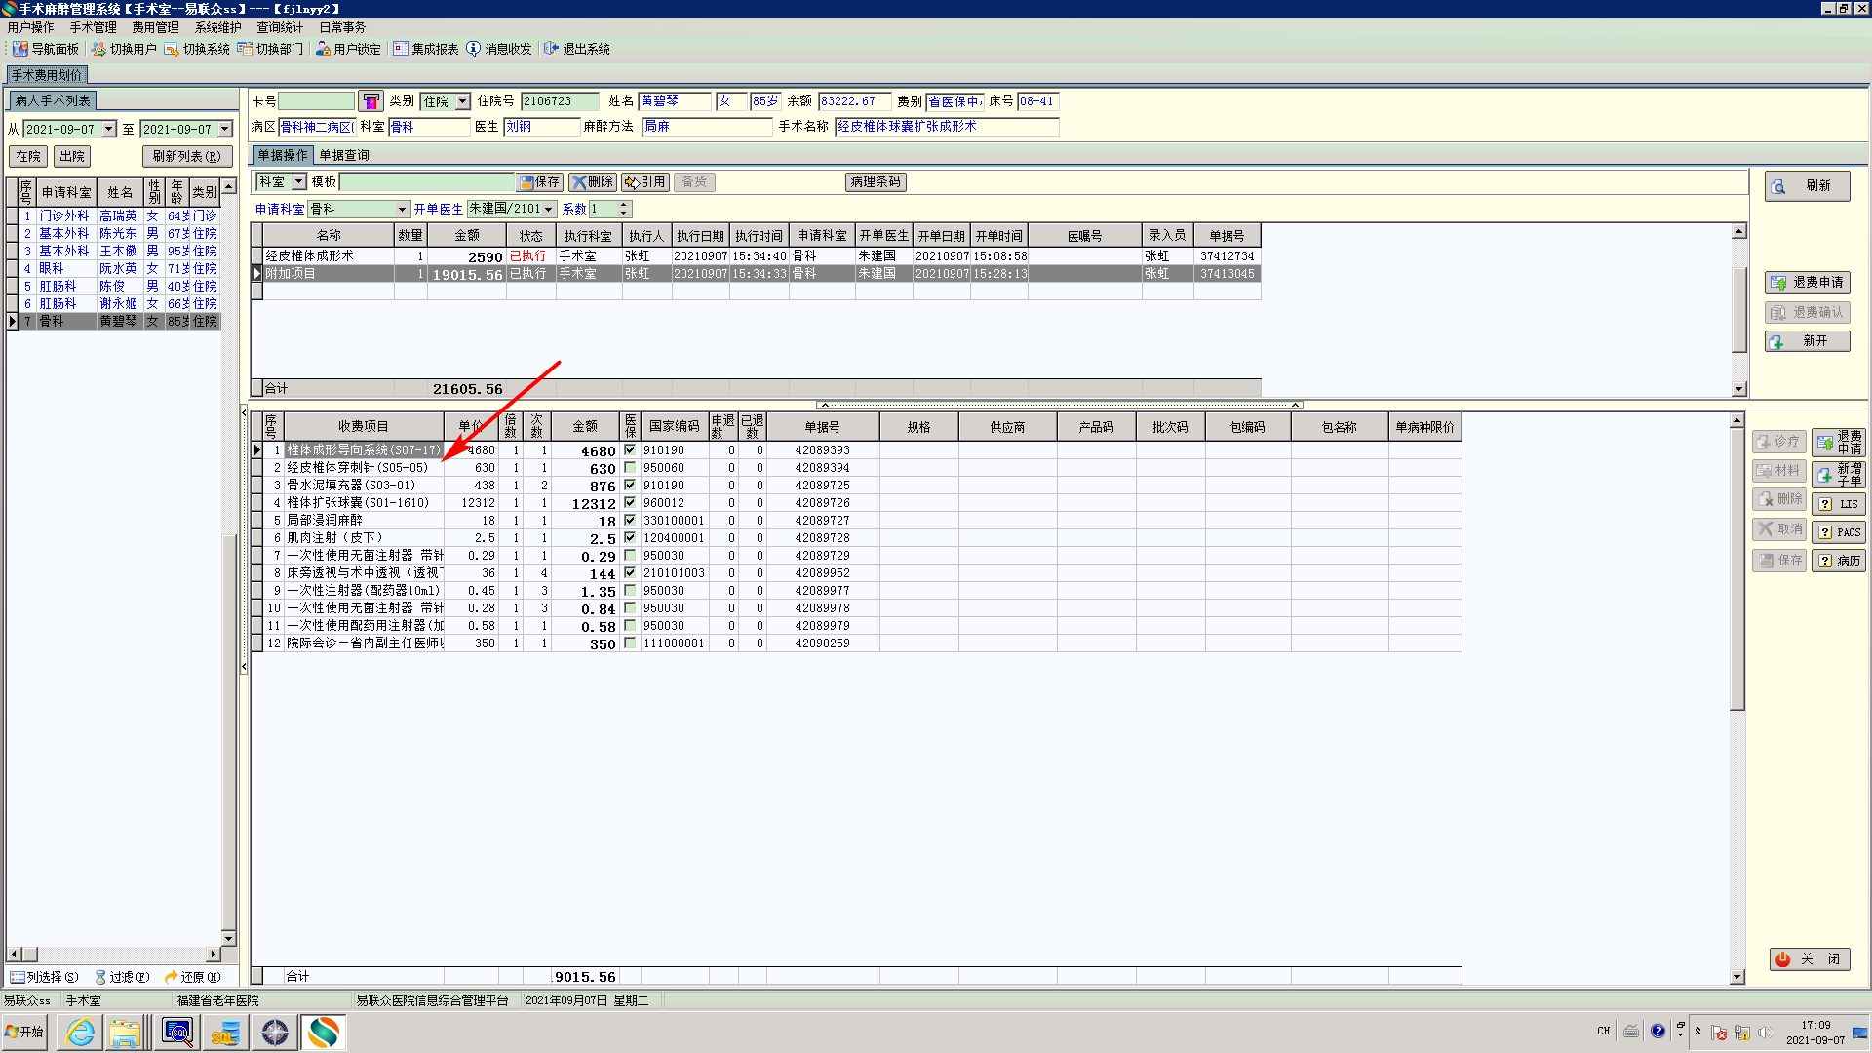Open Internet Explorer from the taskbar
The image size is (1872, 1053).
[x=81, y=1033]
